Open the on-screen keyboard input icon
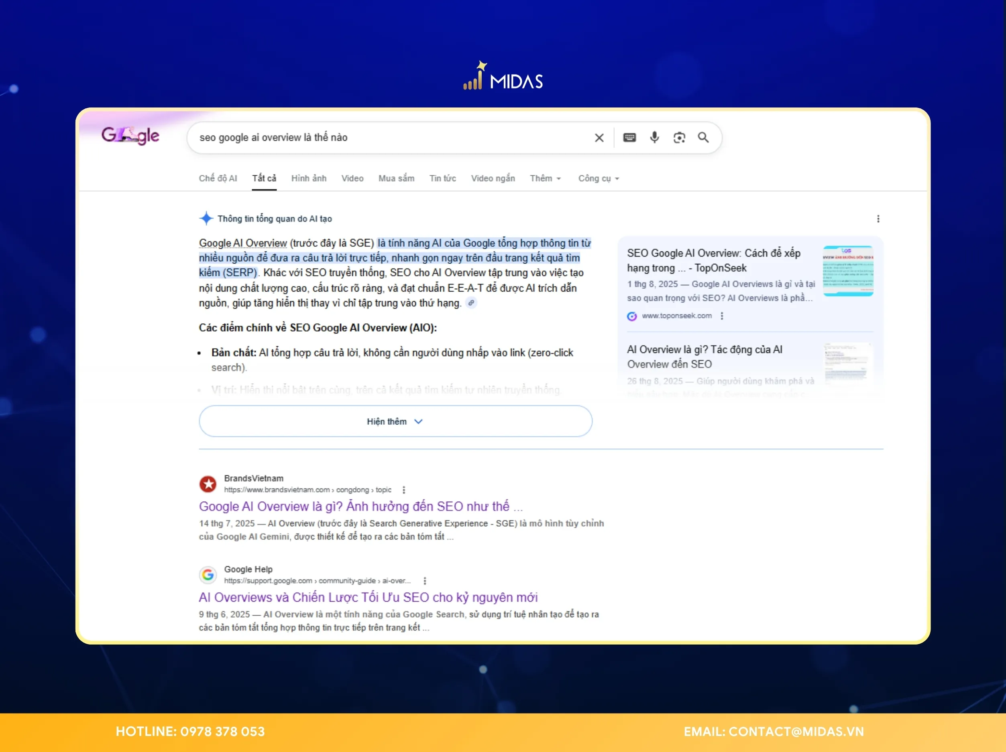Screen dimensions: 1006x752 [x=629, y=138]
